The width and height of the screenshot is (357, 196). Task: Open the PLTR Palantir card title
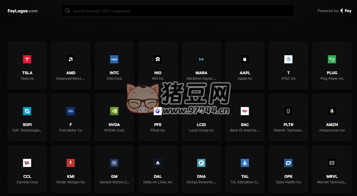point(288,125)
